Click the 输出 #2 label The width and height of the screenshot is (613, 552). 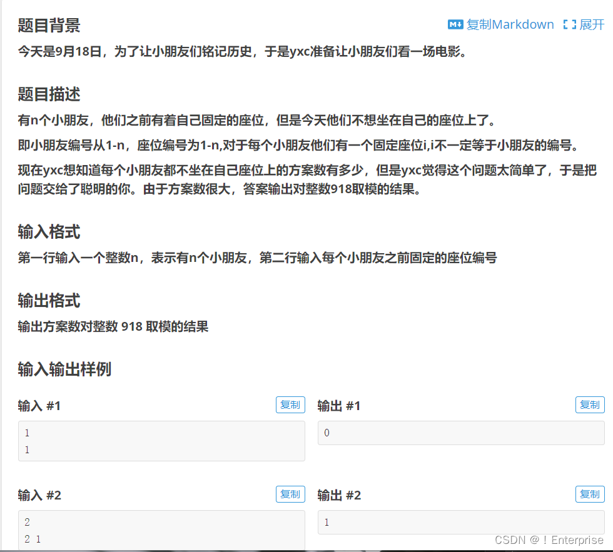(339, 495)
